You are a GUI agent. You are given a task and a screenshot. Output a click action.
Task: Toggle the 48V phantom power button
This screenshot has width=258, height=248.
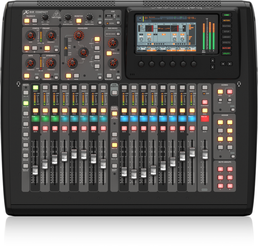click(x=26, y=48)
